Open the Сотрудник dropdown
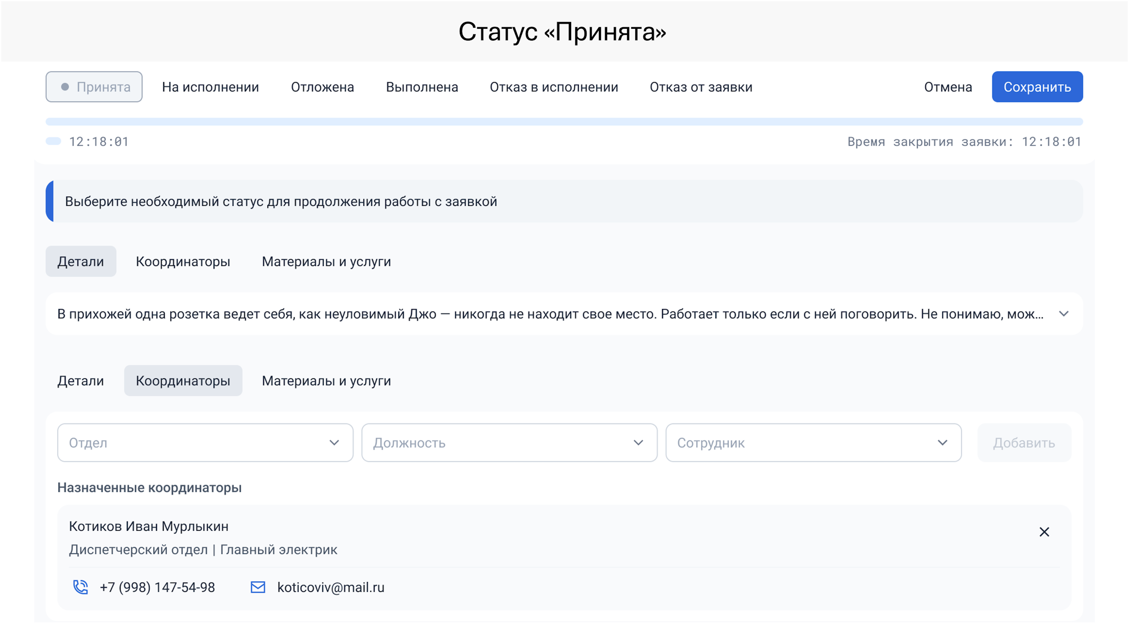 click(x=813, y=442)
